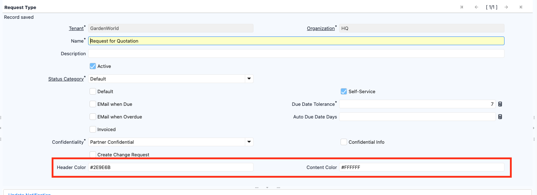Collapse the detail pane with center arrow
The image size is (537, 195).
point(267,187)
